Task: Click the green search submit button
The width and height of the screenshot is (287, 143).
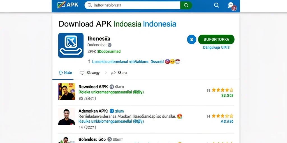Action: pyautogui.click(x=186, y=5)
